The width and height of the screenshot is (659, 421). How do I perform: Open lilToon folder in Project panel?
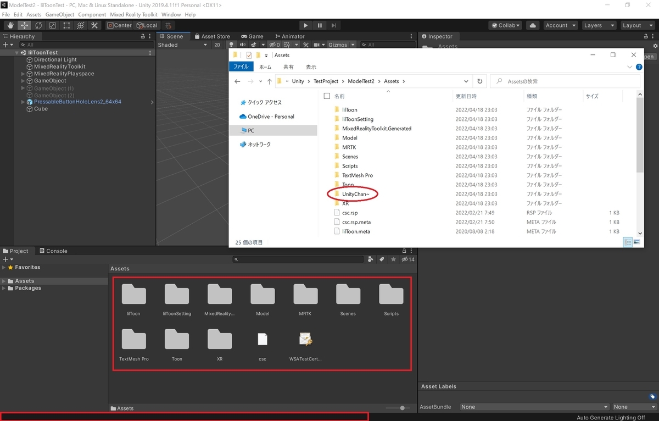133,300
